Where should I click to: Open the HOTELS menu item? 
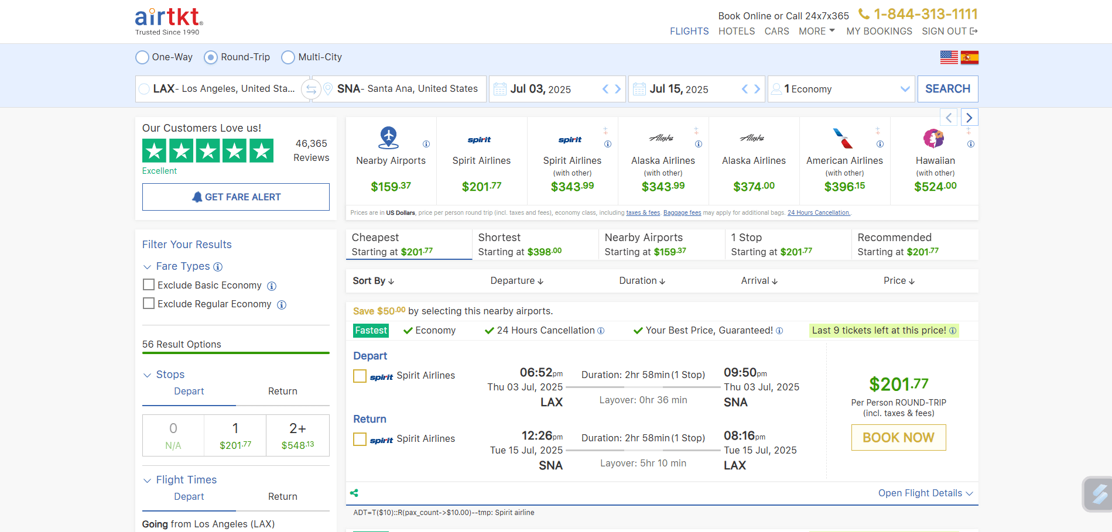click(736, 31)
